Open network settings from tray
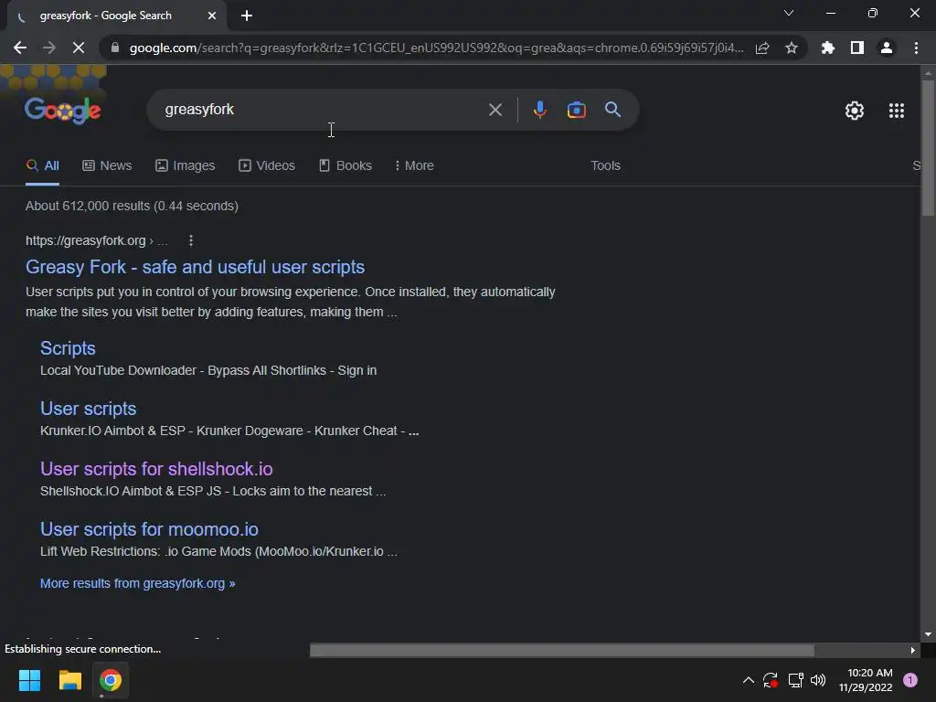The width and height of the screenshot is (936, 702). point(795,680)
